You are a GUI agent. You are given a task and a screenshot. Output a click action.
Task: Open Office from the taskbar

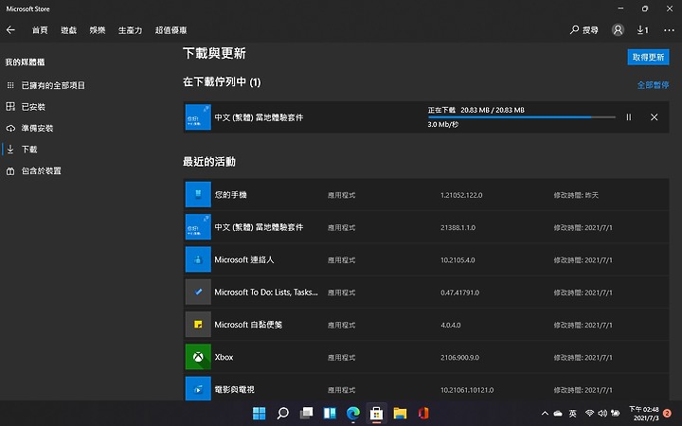pos(423,413)
